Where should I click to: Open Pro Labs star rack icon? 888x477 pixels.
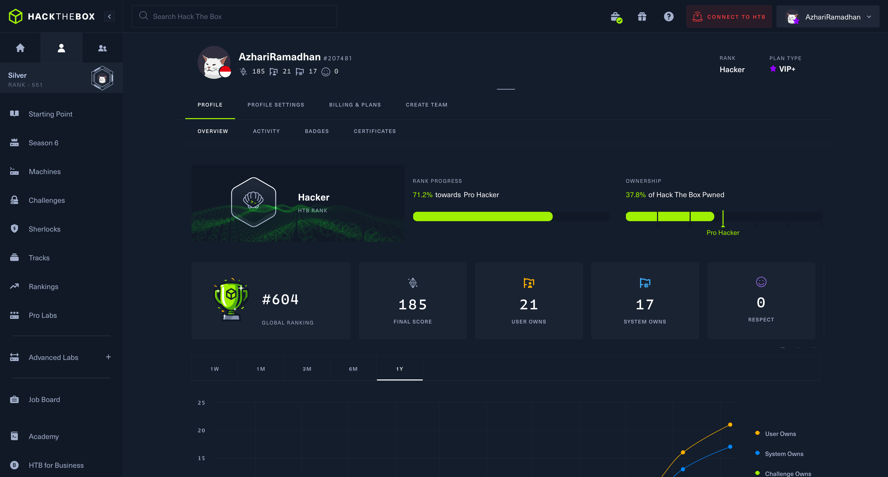[x=14, y=315]
